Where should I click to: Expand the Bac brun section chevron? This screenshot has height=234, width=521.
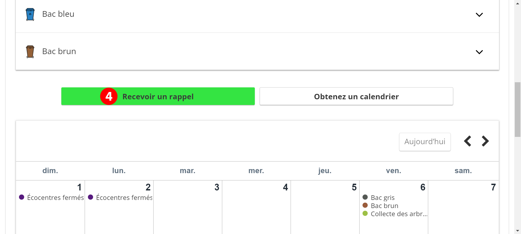click(479, 52)
